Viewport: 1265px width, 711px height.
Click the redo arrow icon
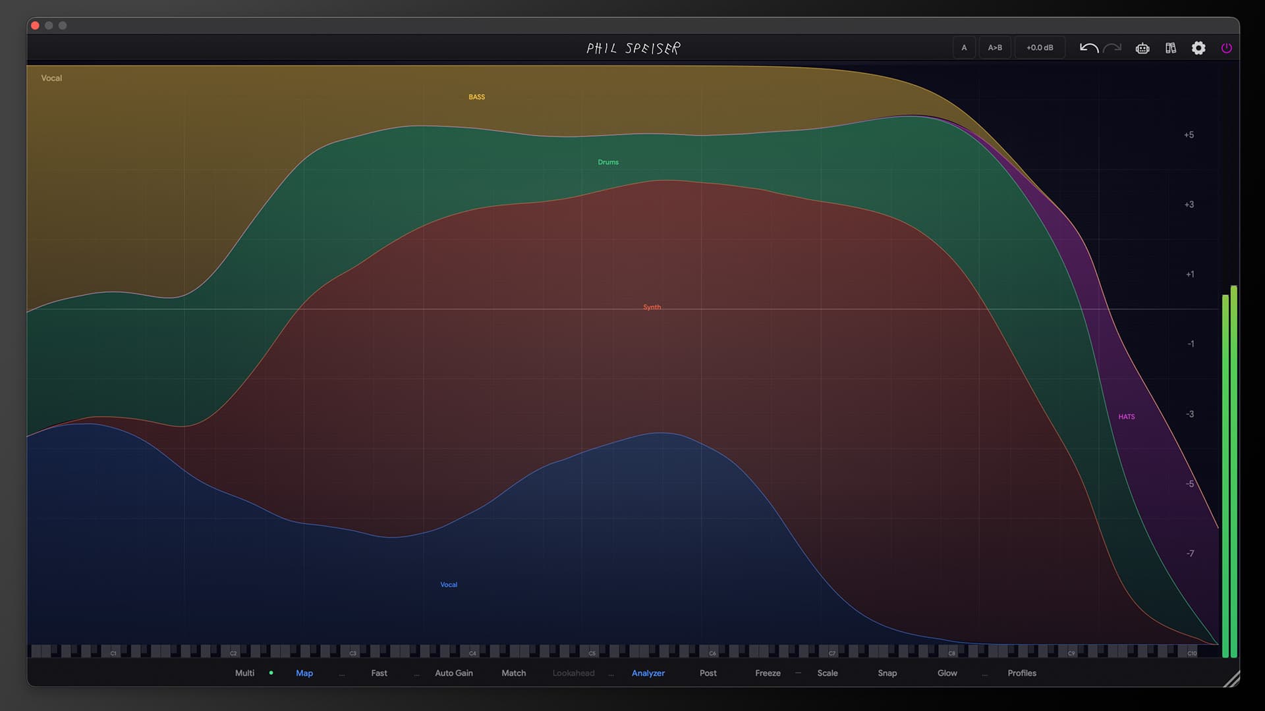pyautogui.click(x=1112, y=48)
